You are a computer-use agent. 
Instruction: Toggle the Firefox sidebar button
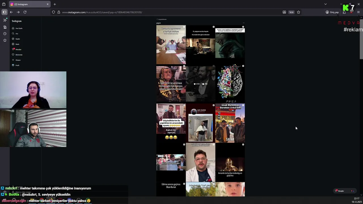pyautogui.click(x=5, y=12)
